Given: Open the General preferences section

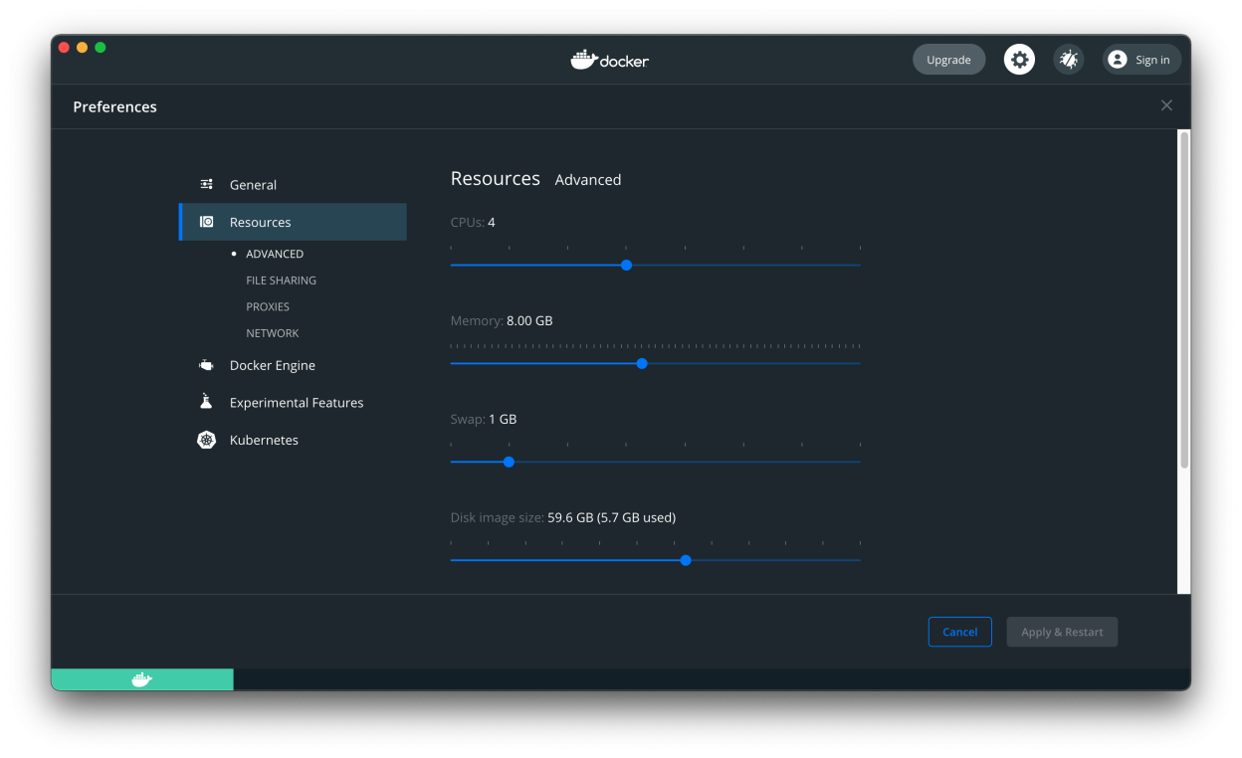Looking at the screenshot, I should (x=293, y=184).
